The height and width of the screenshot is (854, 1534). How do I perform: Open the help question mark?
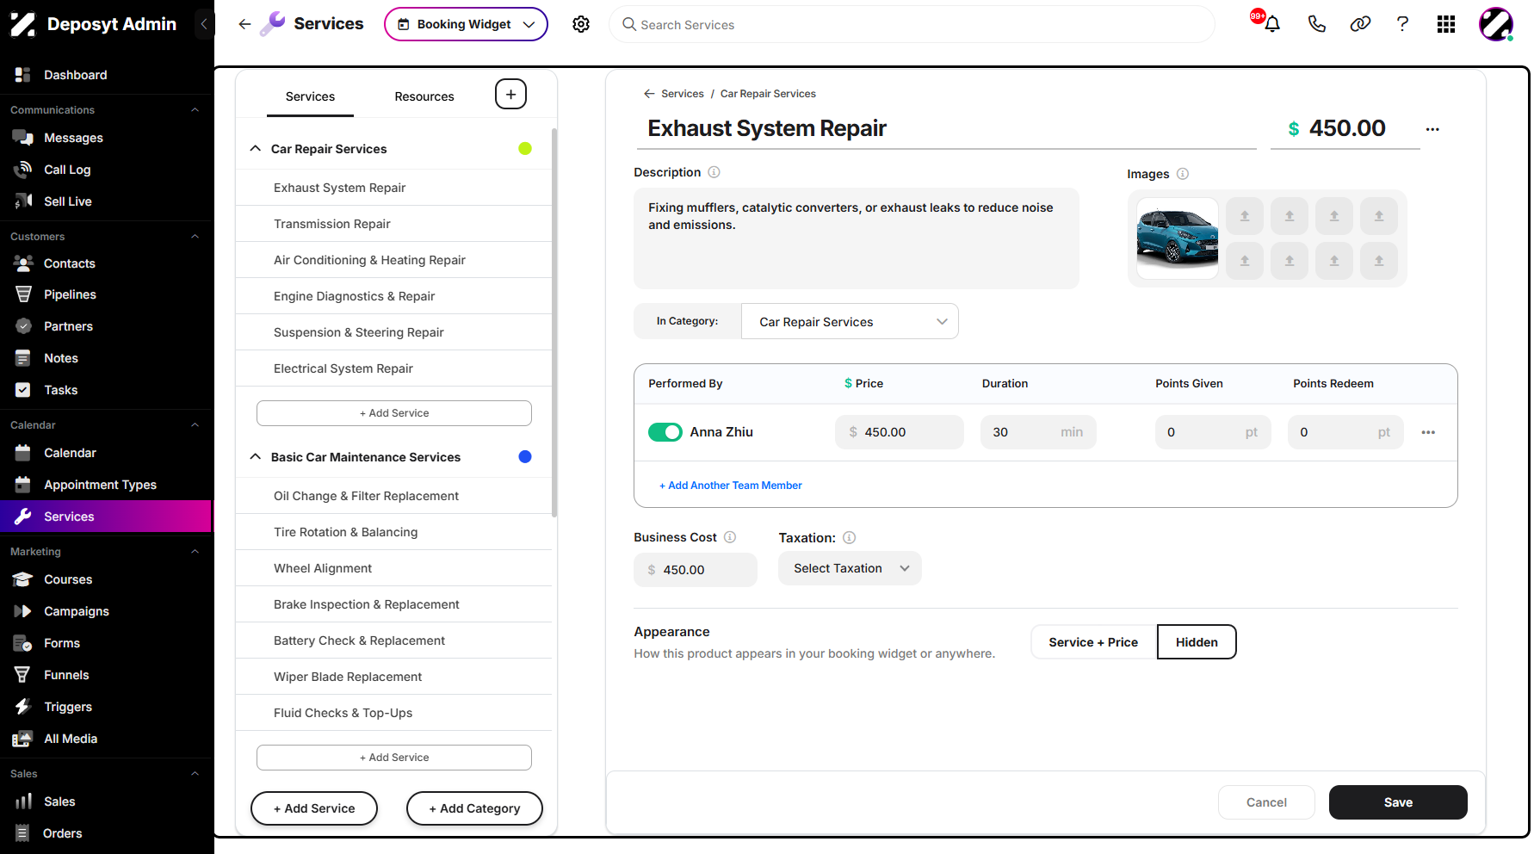click(1402, 24)
